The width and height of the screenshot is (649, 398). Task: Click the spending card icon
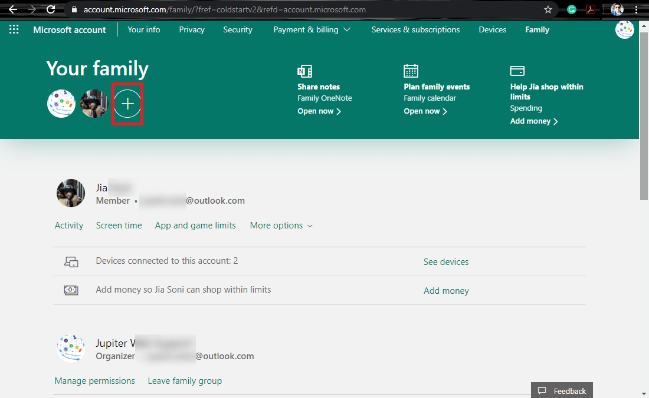coord(517,71)
